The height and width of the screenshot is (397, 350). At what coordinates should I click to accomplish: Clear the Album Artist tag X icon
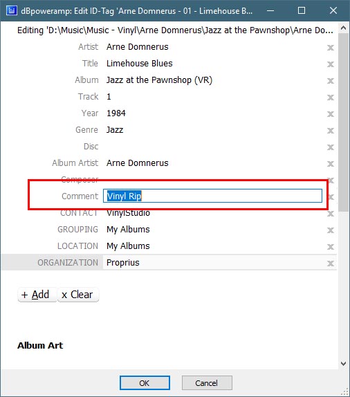[330, 164]
